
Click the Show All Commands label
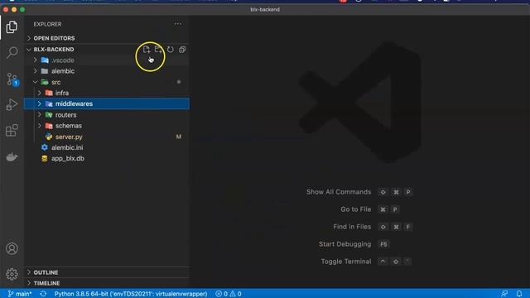(339, 192)
